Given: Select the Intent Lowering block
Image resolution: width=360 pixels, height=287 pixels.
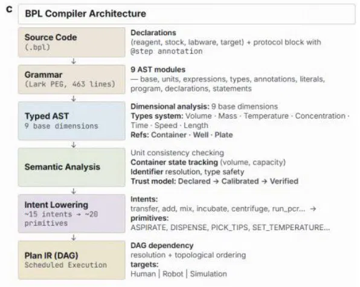Looking at the screenshot, I should coord(72,214).
